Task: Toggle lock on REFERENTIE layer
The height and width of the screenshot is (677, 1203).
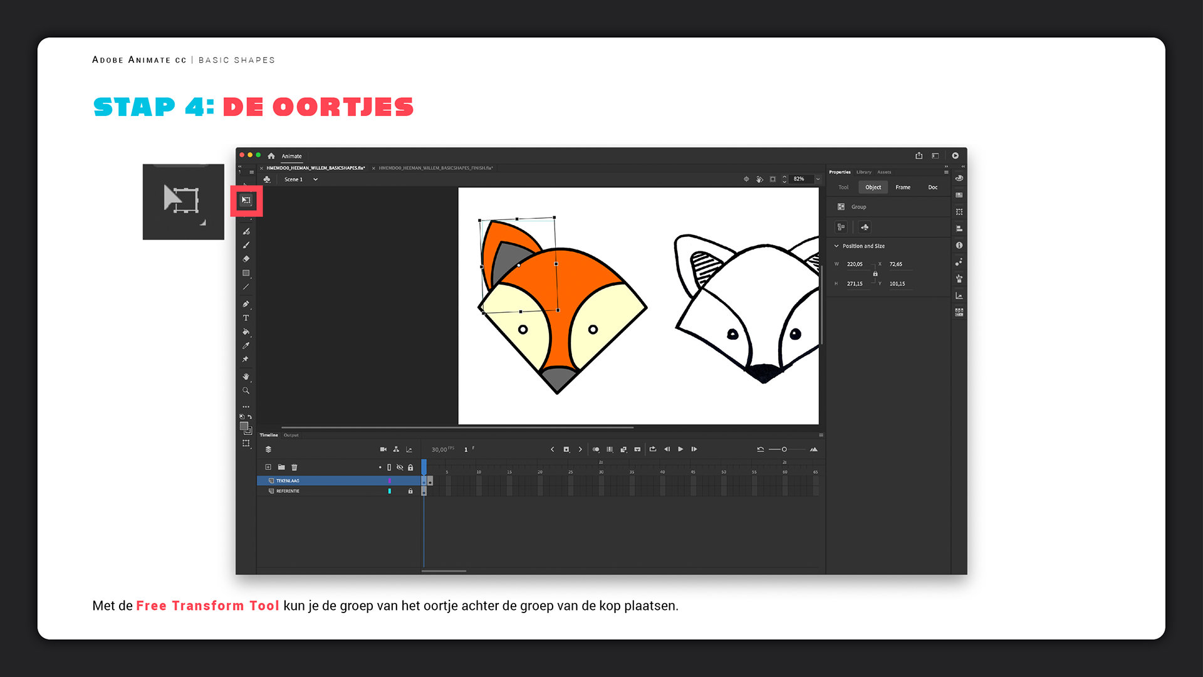Action: coord(410,491)
